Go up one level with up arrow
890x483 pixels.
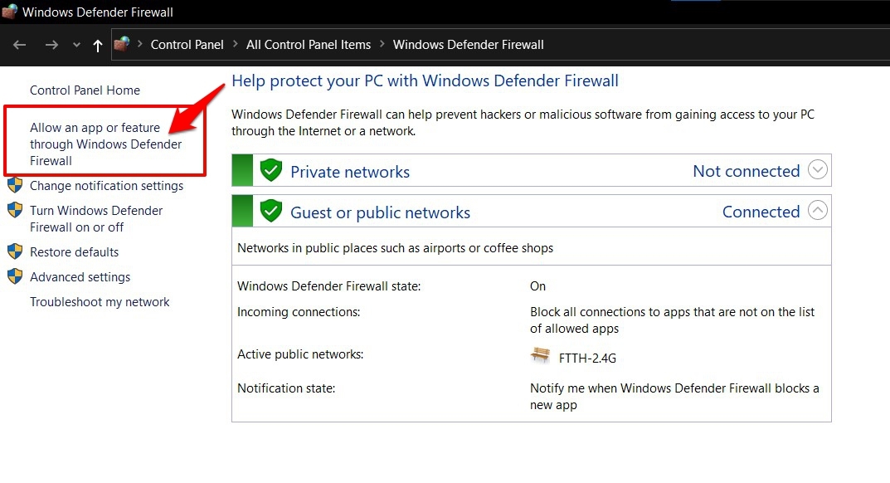tap(98, 46)
